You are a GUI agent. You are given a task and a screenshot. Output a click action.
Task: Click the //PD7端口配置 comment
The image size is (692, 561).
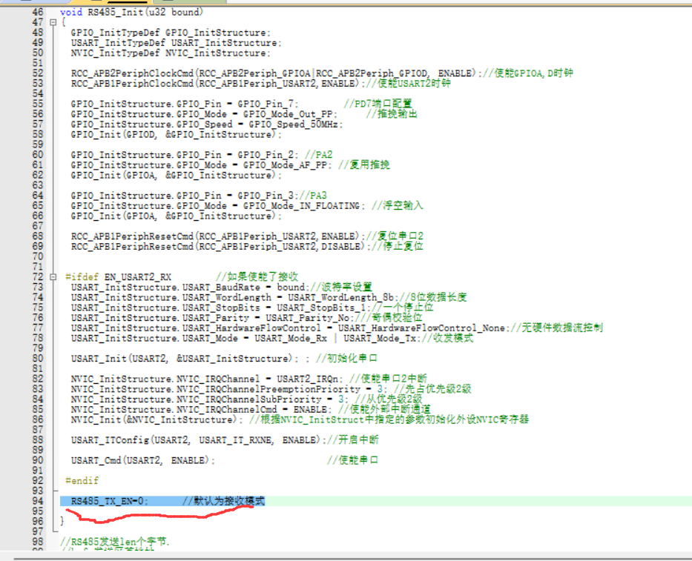[x=378, y=104]
